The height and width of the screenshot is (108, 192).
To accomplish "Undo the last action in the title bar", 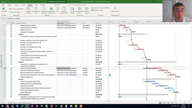I will [x=9, y=1].
